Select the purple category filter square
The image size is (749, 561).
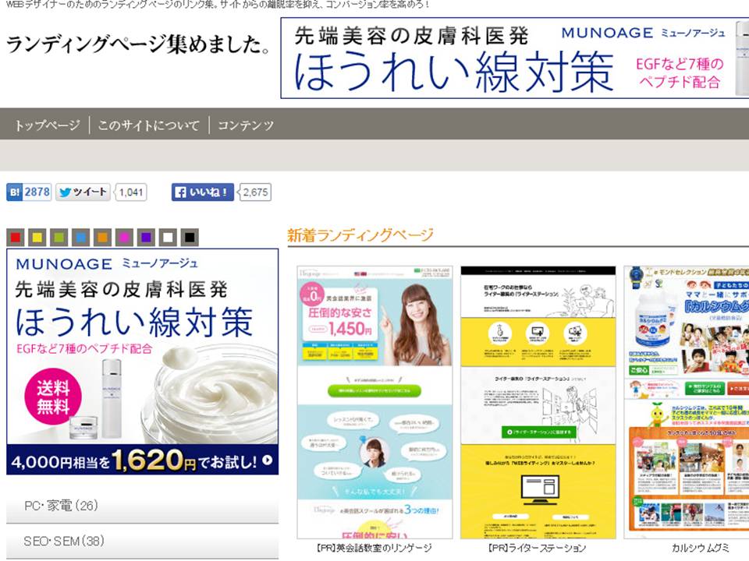coord(147,235)
